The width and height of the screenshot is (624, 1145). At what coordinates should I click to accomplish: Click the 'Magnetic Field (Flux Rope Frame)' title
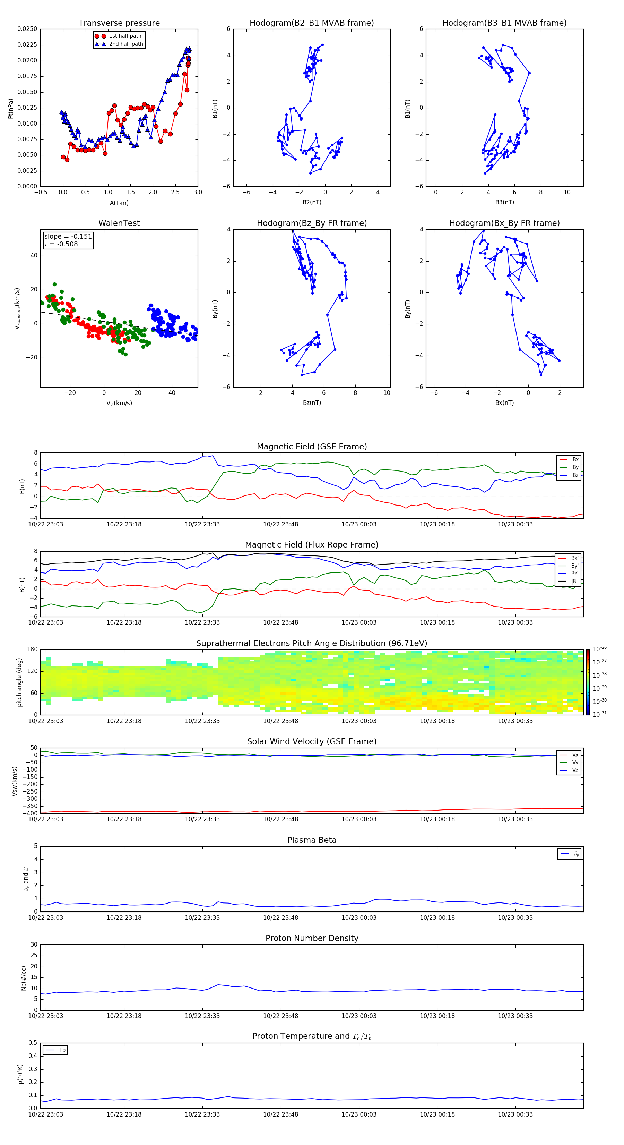pyautogui.click(x=312, y=545)
